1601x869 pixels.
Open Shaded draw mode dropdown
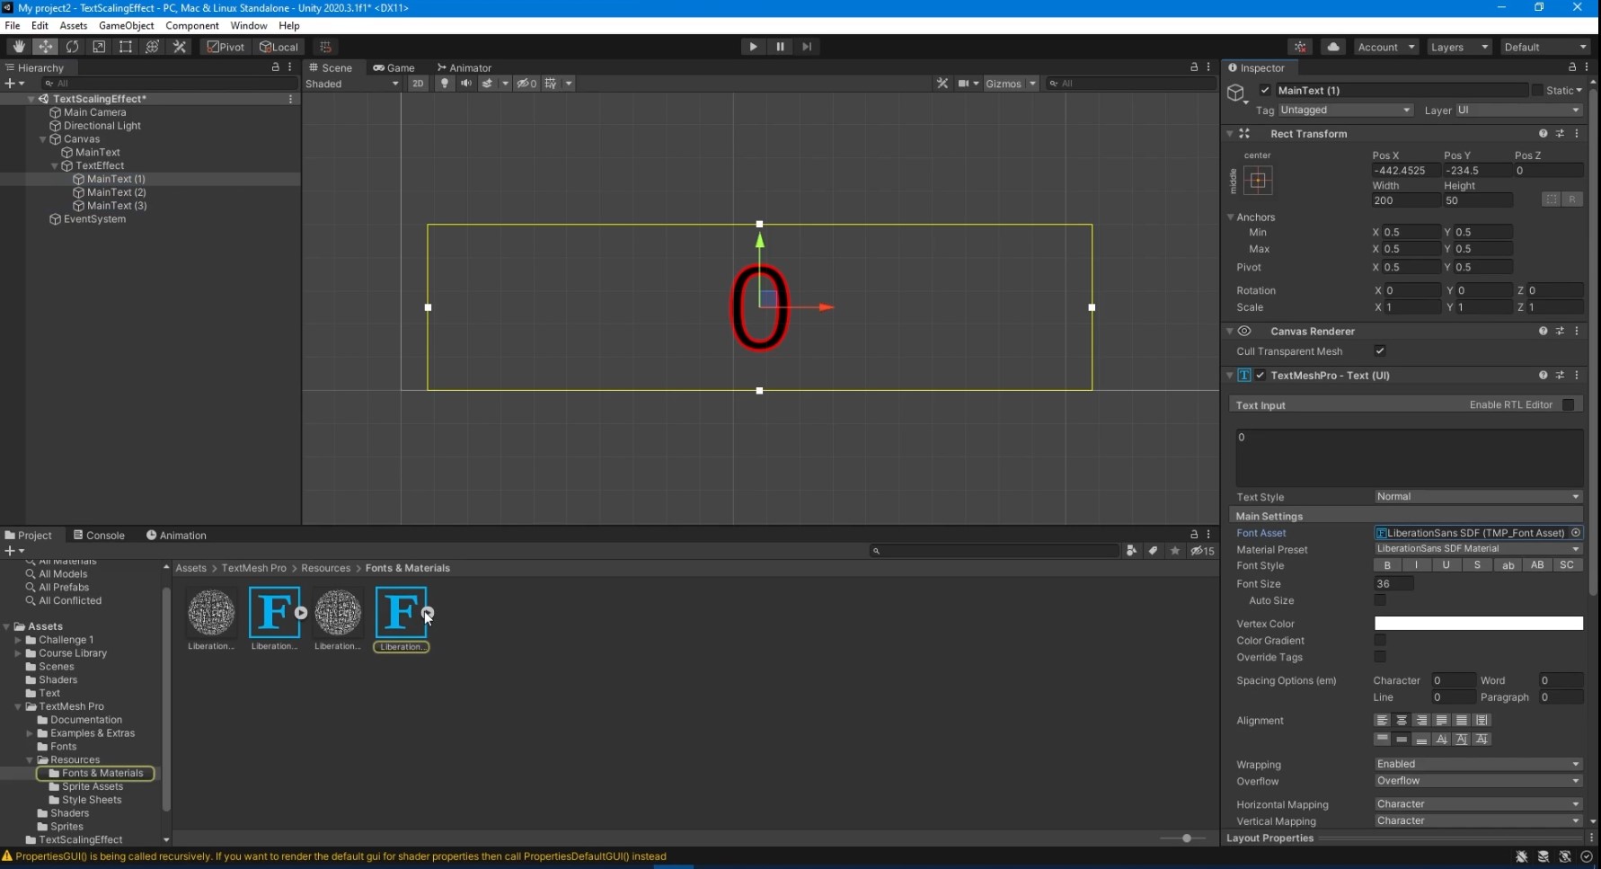[x=352, y=84]
